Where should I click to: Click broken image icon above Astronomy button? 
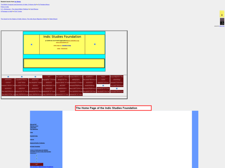coord(8,77)
